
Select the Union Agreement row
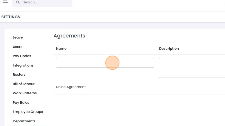[71, 87]
